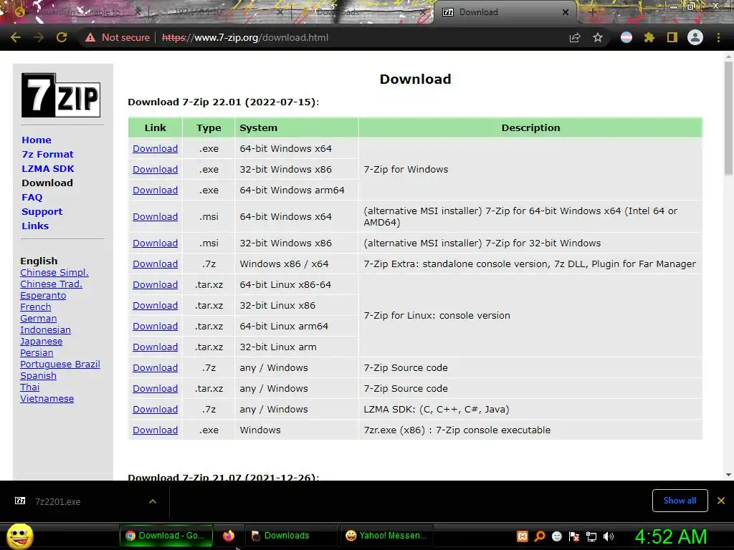
Task: Switch language to Vietnamese
Action: [47, 398]
